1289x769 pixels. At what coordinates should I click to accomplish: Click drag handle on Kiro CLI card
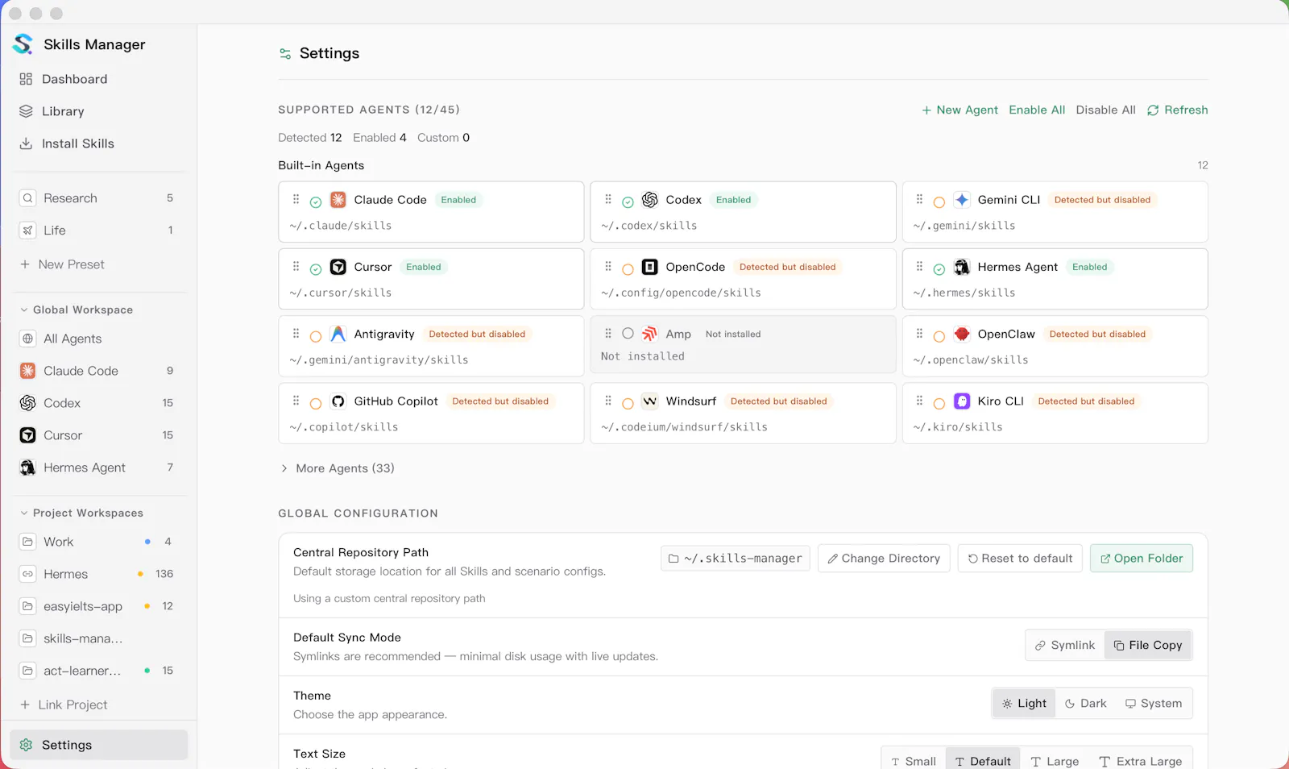point(919,400)
